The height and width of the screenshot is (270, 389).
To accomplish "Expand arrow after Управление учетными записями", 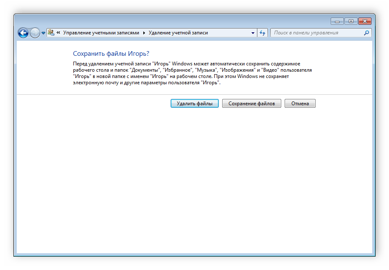I will click(144, 33).
